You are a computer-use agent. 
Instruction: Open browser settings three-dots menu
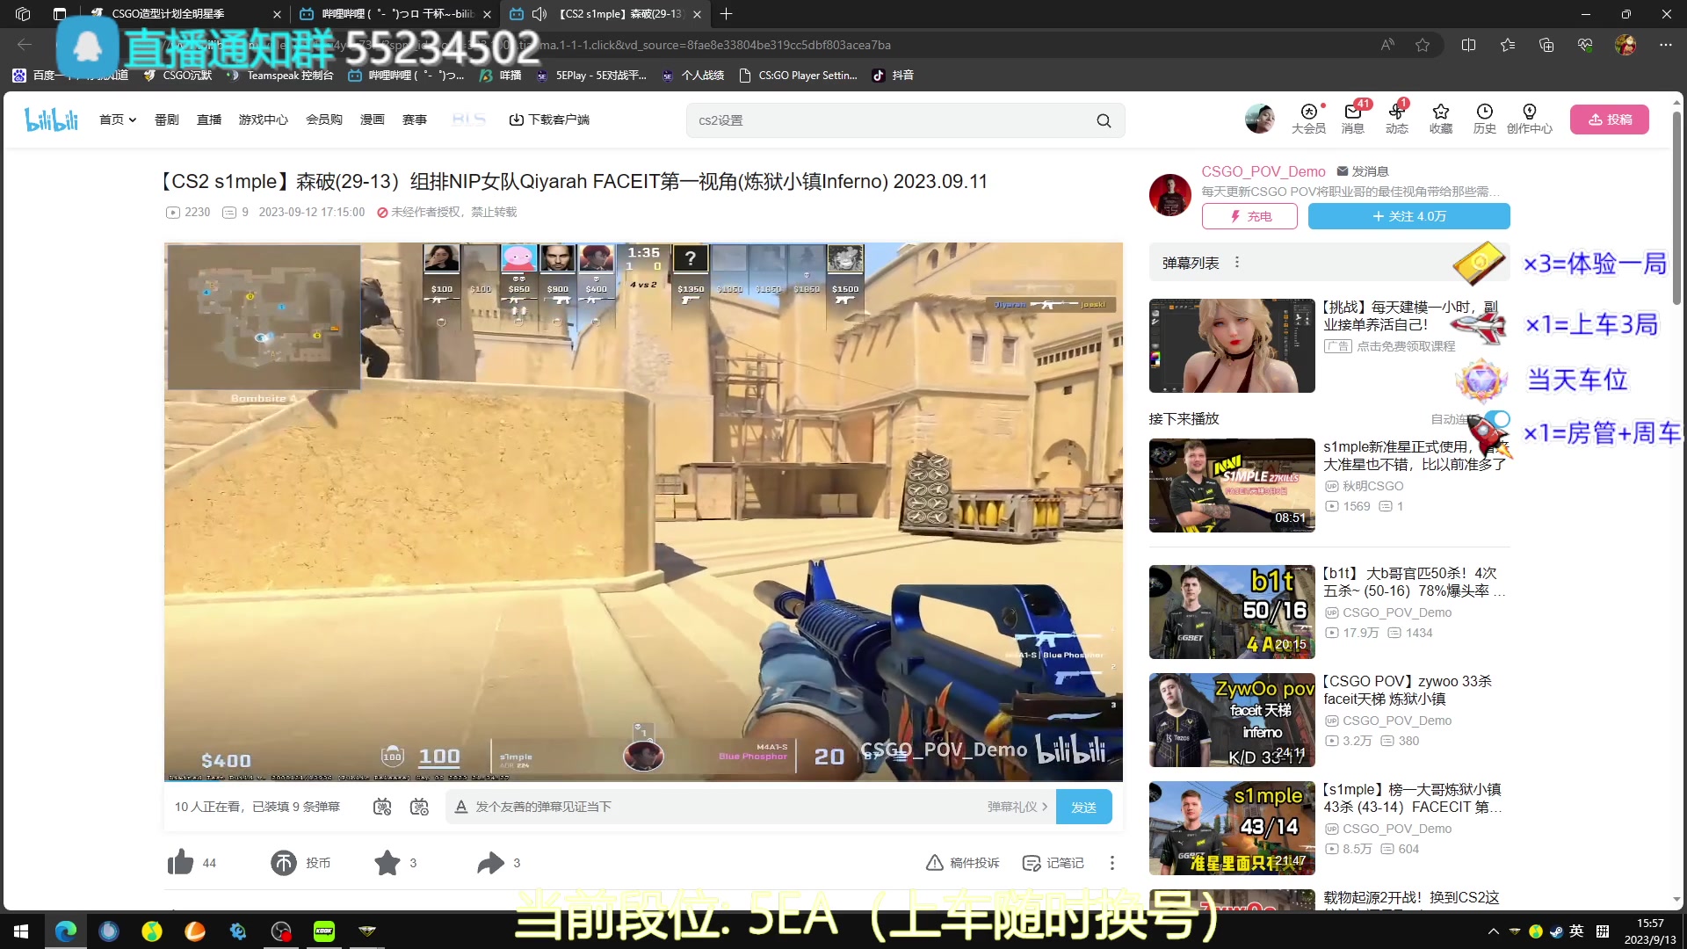tap(1665, 45)
